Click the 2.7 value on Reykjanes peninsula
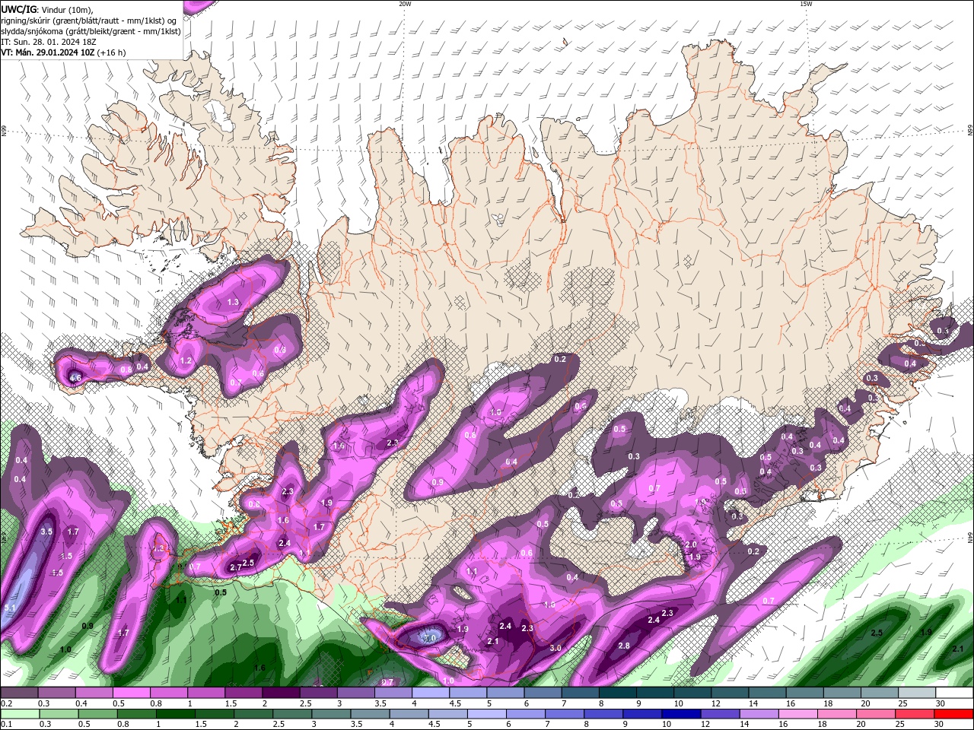The image size is (974, 730). 236,567
